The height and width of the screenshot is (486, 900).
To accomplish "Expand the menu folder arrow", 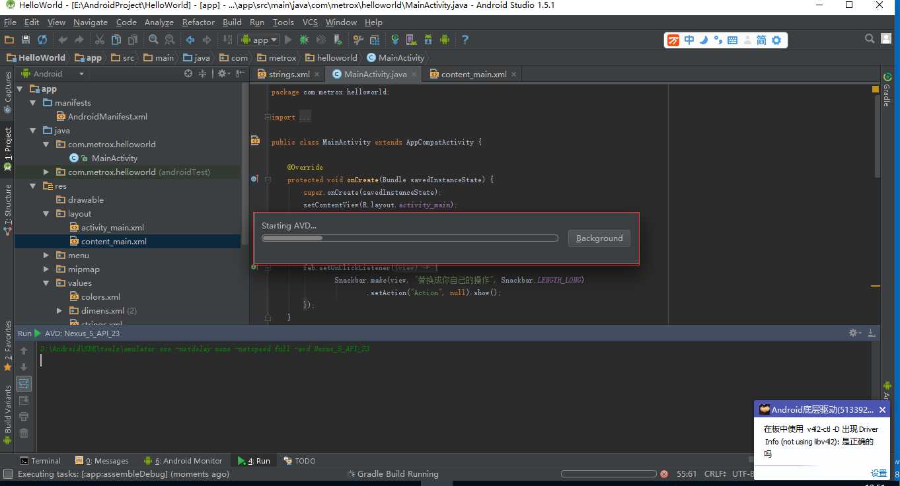I will 46,256.
